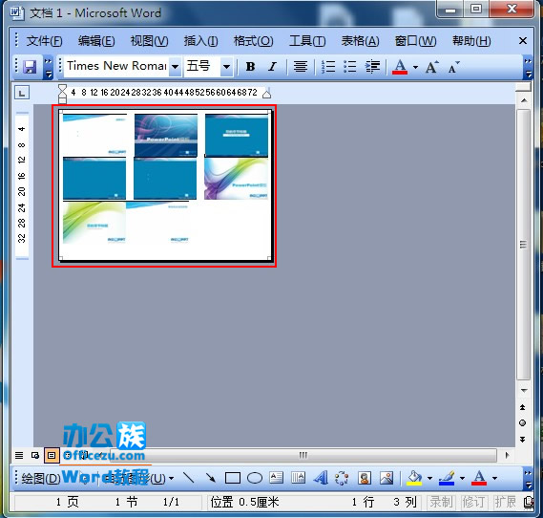Viewport: 543px width, 518px height.
Task: Click the Insert Clip Art icon
Action: pos(365,478)
